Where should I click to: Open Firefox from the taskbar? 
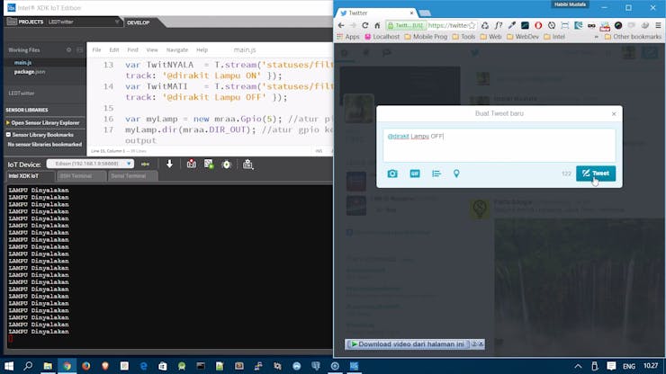pos(85,366)
